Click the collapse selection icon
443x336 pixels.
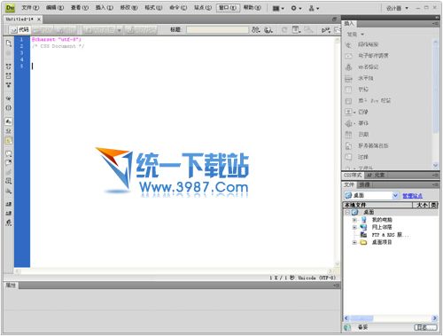(9, 76)
